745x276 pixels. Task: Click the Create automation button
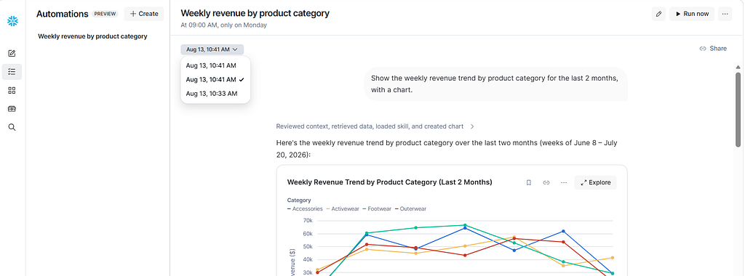pos(144,14)
